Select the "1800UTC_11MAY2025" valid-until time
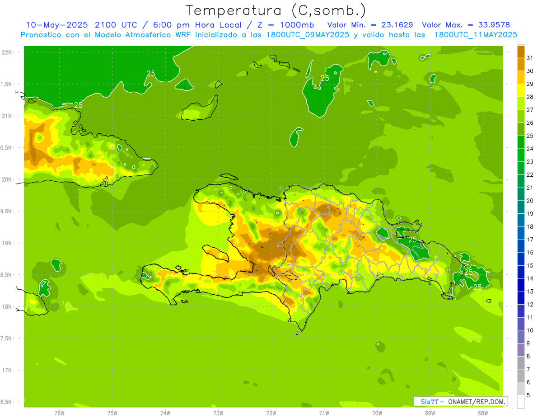The height and width of the screenshot is (419, 542). click(476, 34)
